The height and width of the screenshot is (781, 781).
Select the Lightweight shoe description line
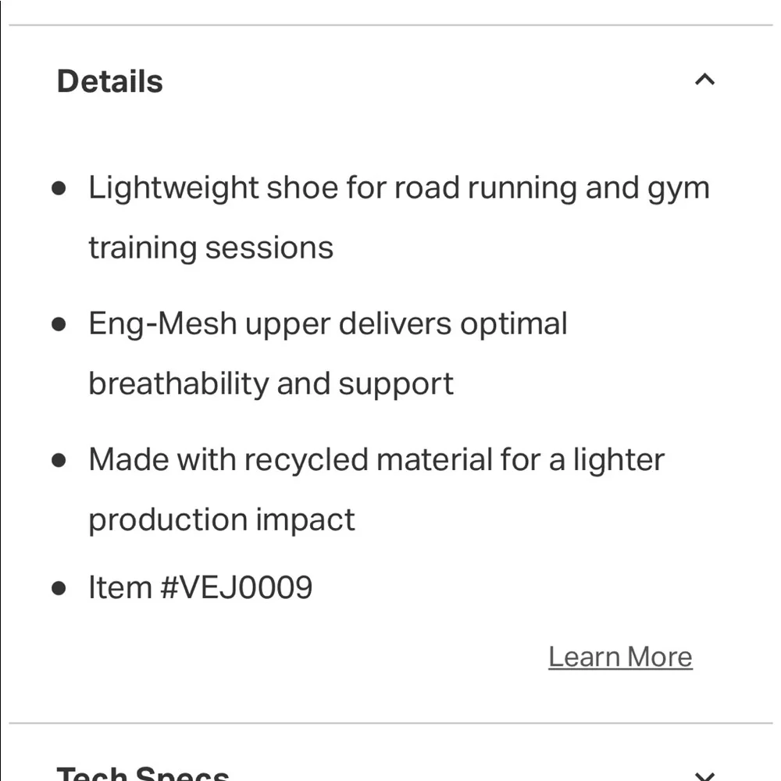pyautogui.click(x=398, y=188)
